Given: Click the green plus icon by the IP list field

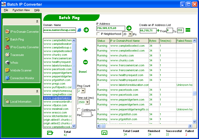Looking at the screenshot, I should pyautogui.click(x=158, y=30).
